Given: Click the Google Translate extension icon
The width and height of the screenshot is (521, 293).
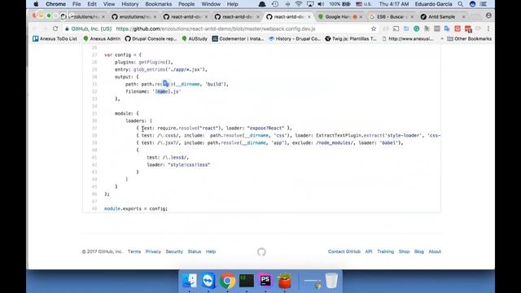Looking at the screenshot, I should pos(447,29).
